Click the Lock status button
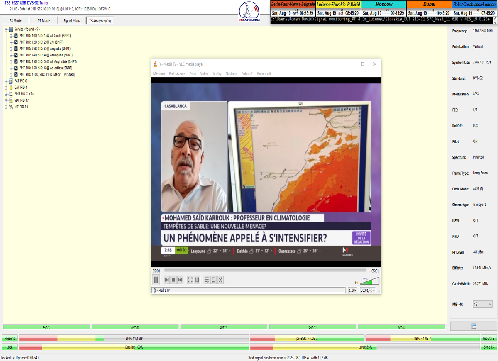The width and height of the screenshot is (498, 361). (x=9, y=347)
